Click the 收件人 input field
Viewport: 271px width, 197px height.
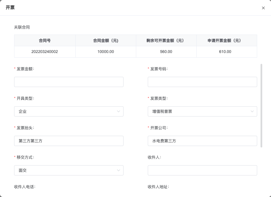click(202, 170)
